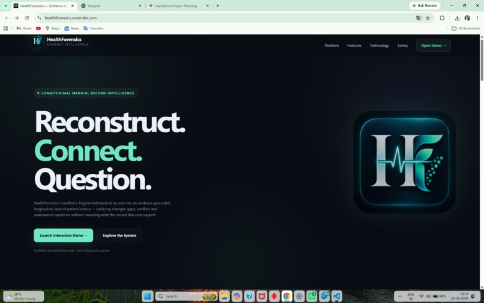The image size is (484, 303).
Task: Go to the Safety section link
Action: click(x=402, y=46)
